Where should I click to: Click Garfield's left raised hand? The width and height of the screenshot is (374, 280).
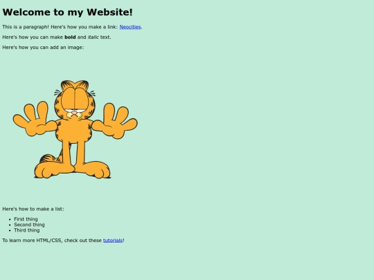[x=35, y=120]
